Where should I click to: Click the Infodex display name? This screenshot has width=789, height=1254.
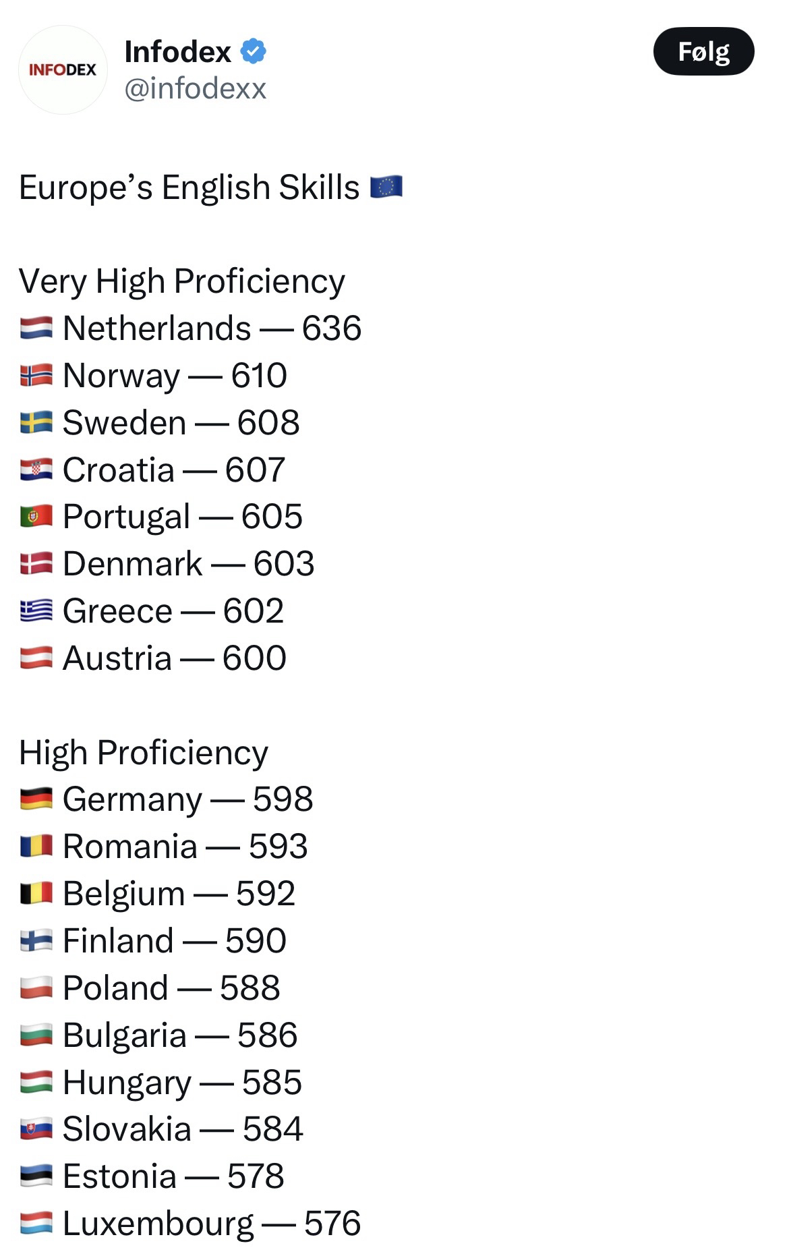pos(178,52)
